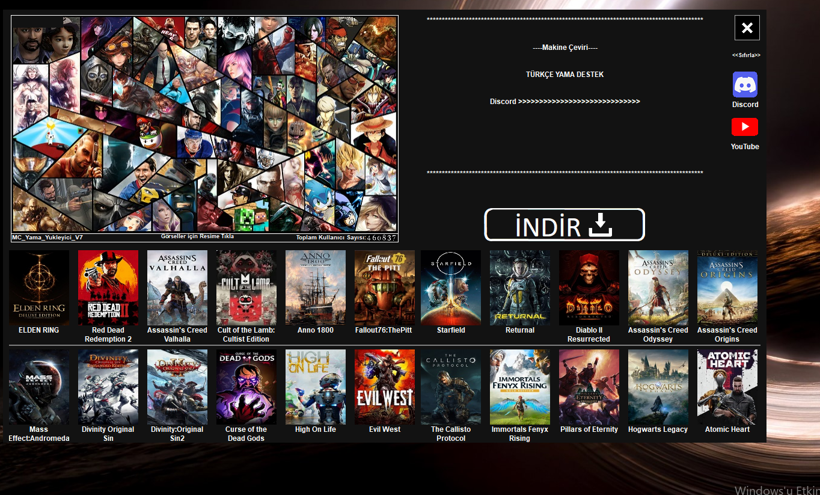This screenshot has height=495, width=820.
Task: Choose the Assassin's Creed Valhalla cover
Action: [177, 288]
